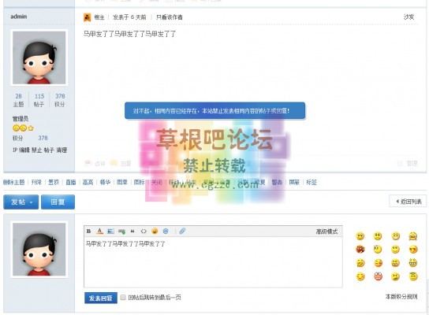Choose 直播 moderation action
The width and height of the screenshot is (429, 315).
click(x=71, y=182)
